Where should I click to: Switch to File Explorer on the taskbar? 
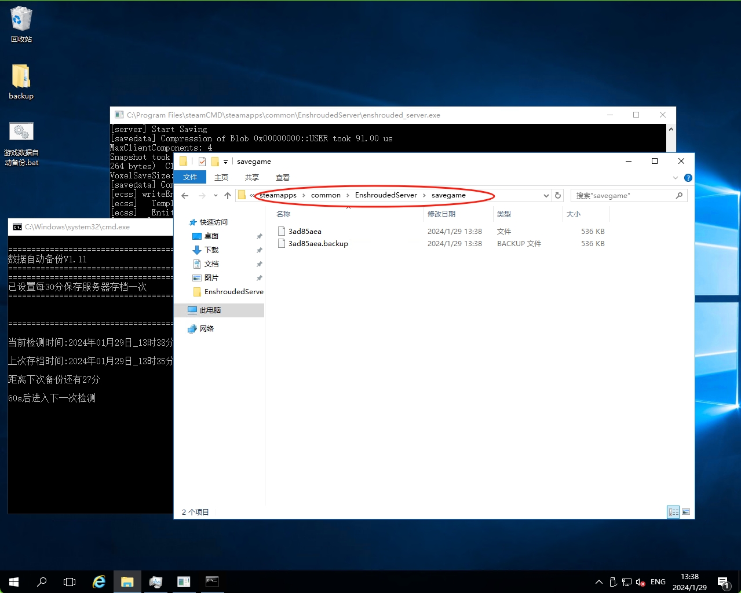[127, 582]
